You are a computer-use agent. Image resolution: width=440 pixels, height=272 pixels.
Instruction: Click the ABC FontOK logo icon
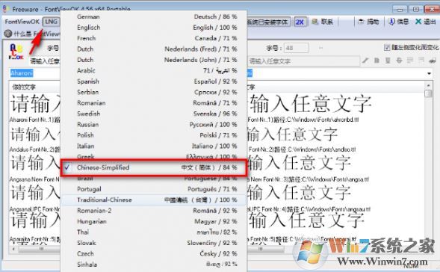click(16, 52)
